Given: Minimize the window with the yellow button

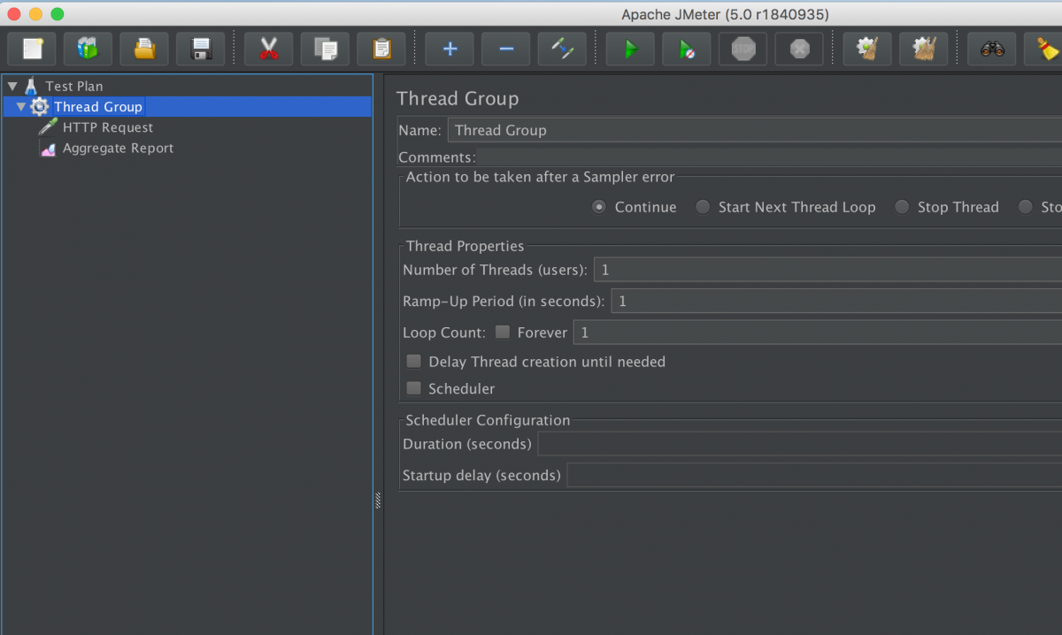Looking at the screenshot, I should coord(35,14).
